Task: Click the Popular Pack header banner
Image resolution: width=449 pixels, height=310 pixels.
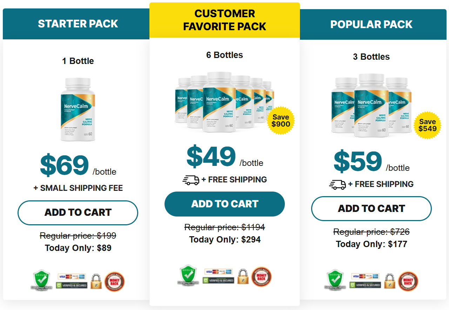Action: coord(371,24)
